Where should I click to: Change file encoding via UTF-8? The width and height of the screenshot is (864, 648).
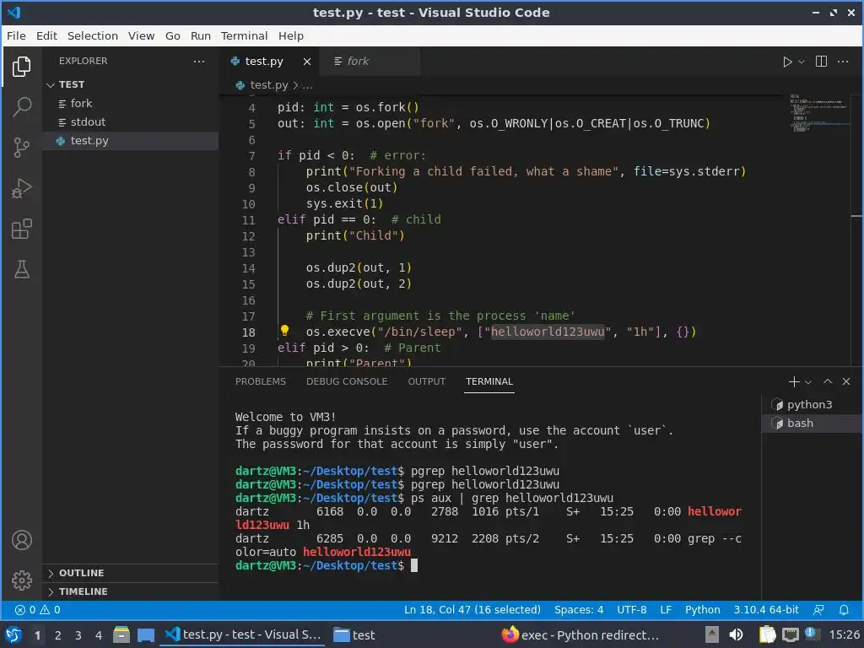tap(631, 609)
